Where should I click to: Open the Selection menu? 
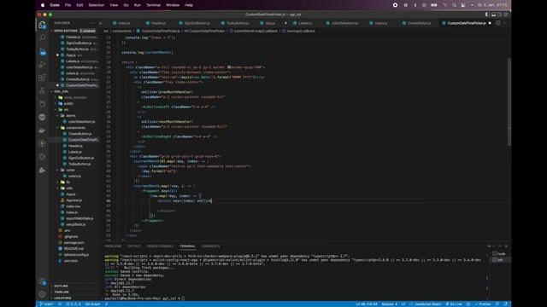tap(97, 5)
